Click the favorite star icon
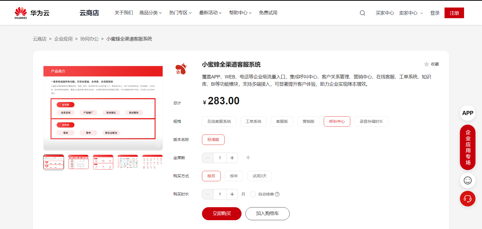482x229 pixels. (426, 64)
